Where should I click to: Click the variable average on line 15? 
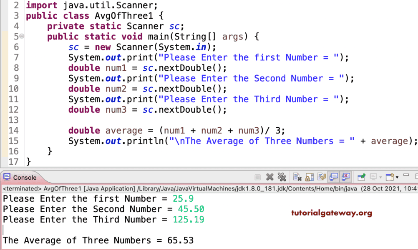389,141
